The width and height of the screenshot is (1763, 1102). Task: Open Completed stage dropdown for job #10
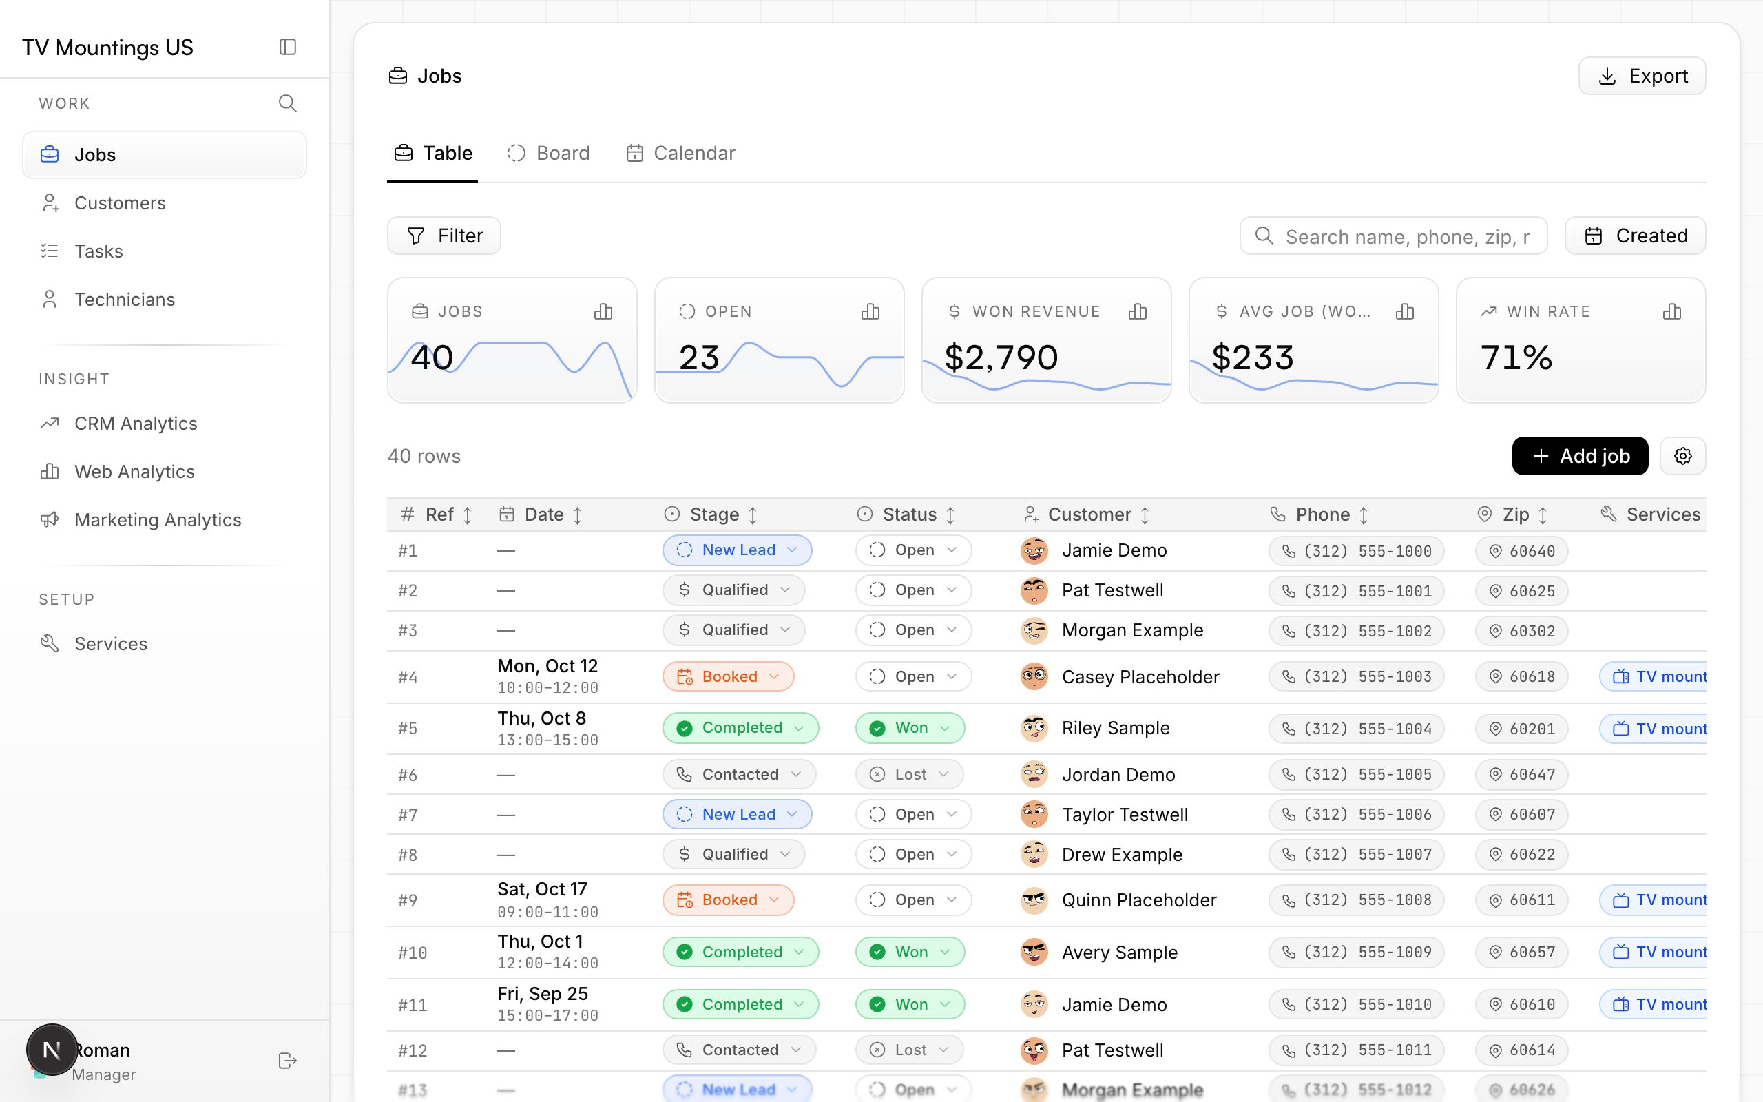coord(741,952)
